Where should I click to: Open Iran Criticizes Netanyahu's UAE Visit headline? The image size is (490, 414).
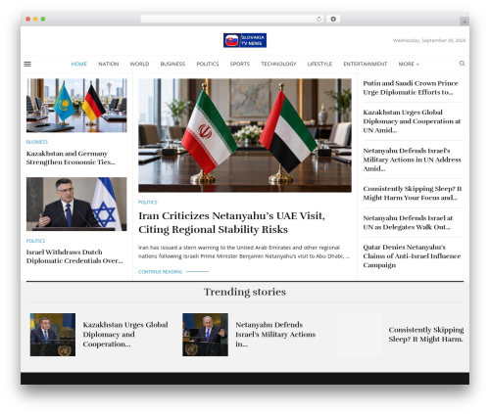[231, 222]
